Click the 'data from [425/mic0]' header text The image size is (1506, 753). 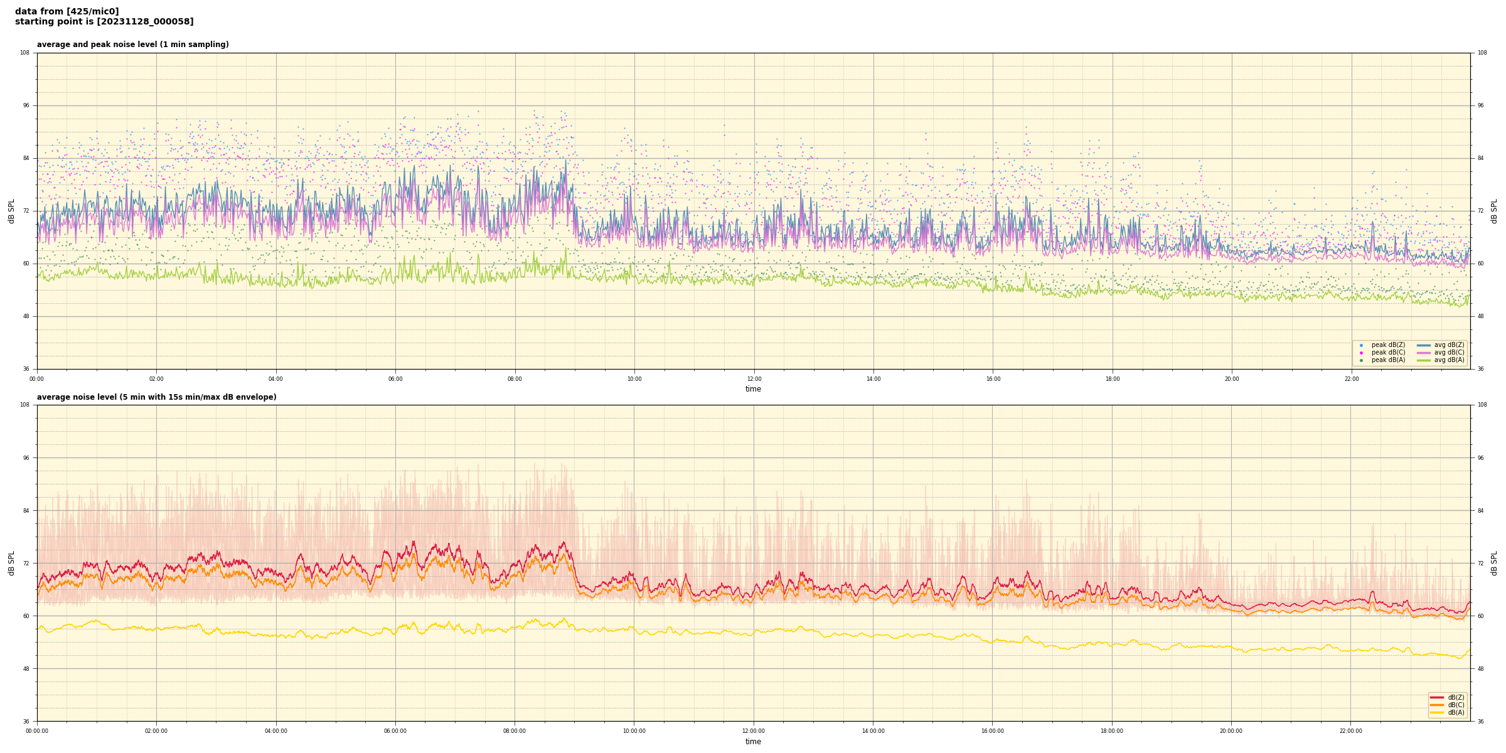67,11
